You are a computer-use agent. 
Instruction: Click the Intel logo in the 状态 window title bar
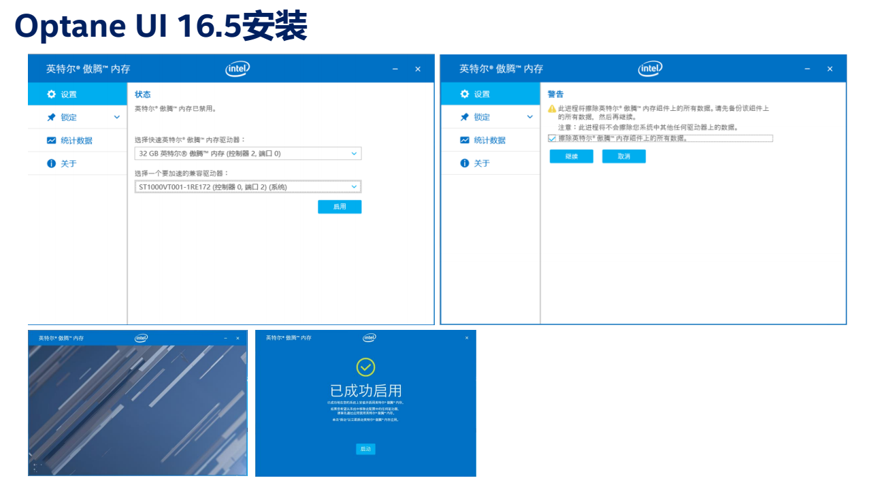click(x=237, y=69)
